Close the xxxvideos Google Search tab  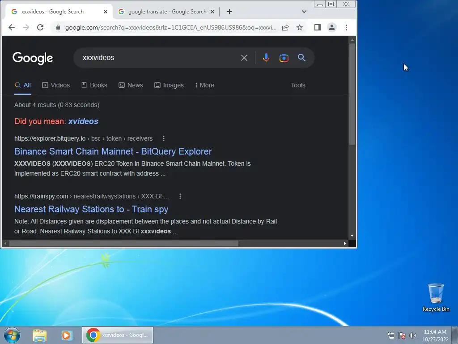pos(106,12)
